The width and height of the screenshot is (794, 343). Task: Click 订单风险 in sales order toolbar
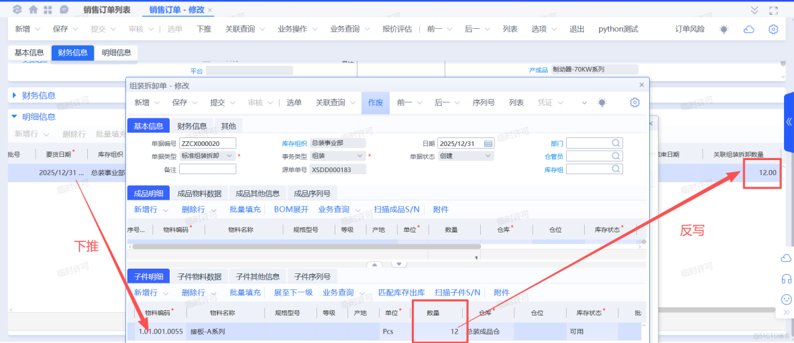[689, 29]
